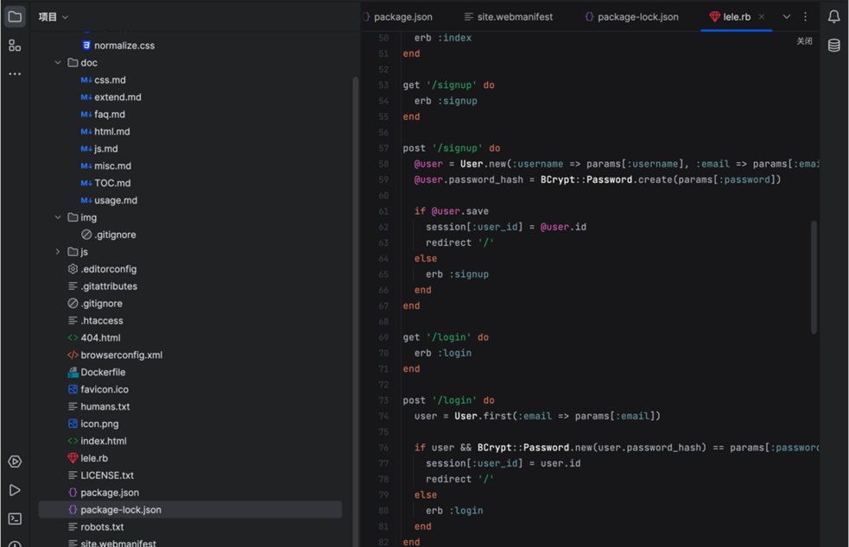Image resolution: width=849 pixels, height=547 pixels.
Task: Expand the js folder
Action: pos(58,252)
